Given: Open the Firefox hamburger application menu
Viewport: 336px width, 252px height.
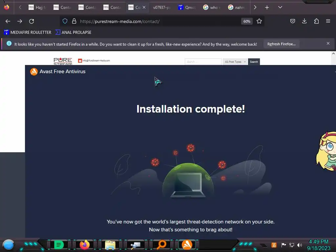Looking at the screenshot, I should [328, 21].
